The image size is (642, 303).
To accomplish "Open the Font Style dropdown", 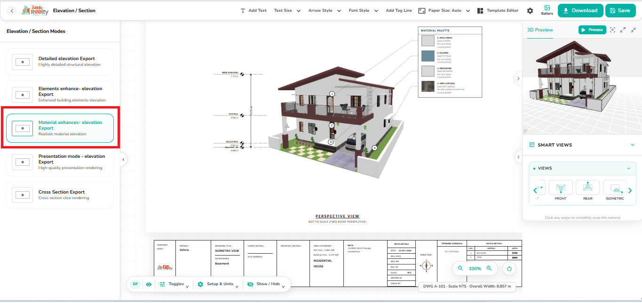I will click(364, 10).
